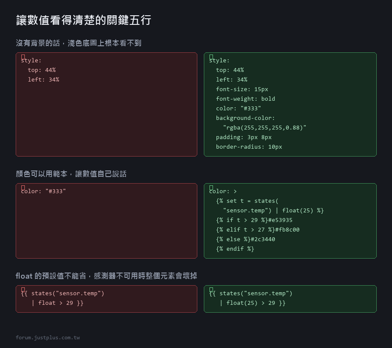Screen dimensions: 392x348
Task: Click the font-weight: bold line
Action: click(x=246, y=99)
